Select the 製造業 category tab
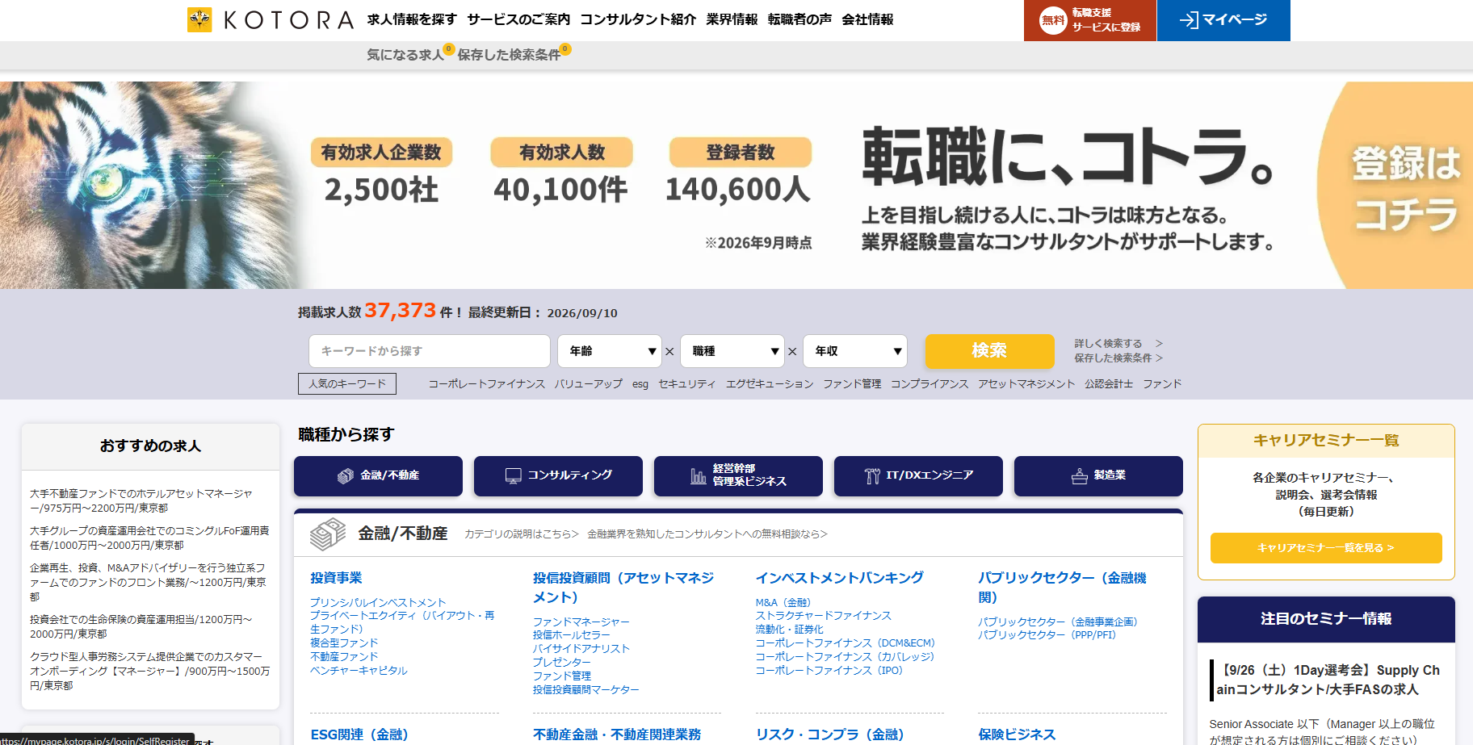This screenshot has height=745, width=1473. click(x=1098, y=476)
